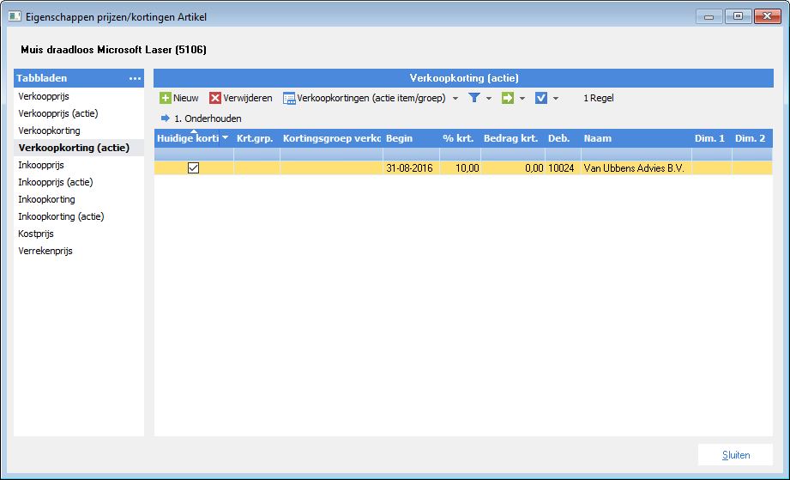Click the filter field under Naam column
Viewport: 790px width, 480px height.
coord(636,155)
